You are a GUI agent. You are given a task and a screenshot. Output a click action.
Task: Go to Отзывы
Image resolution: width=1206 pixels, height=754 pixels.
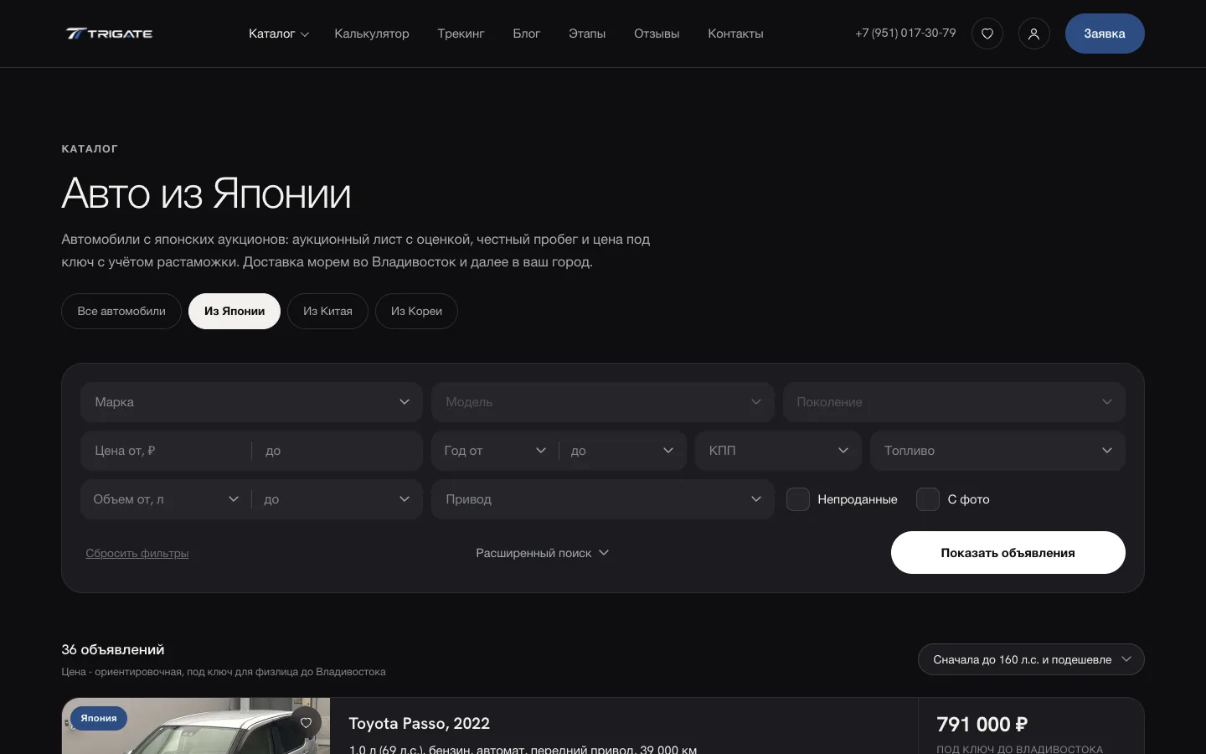click(x=657, y=34)
